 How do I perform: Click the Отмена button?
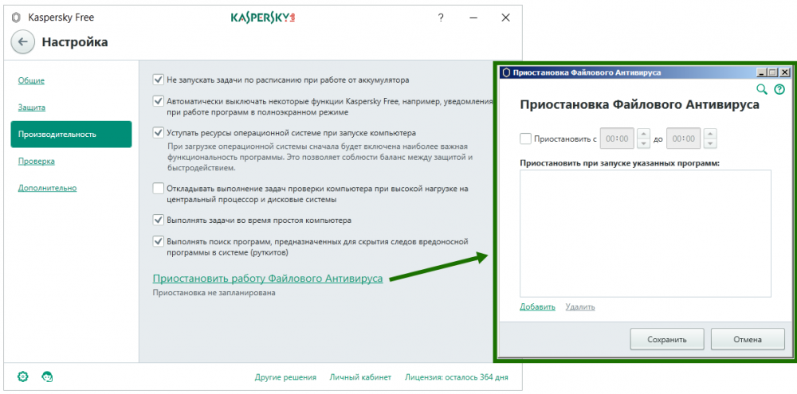[748, 339]
